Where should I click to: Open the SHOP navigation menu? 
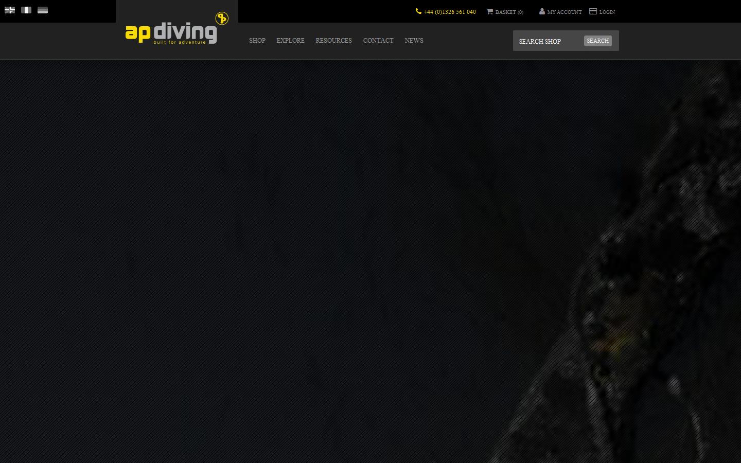tap(257, 41)
